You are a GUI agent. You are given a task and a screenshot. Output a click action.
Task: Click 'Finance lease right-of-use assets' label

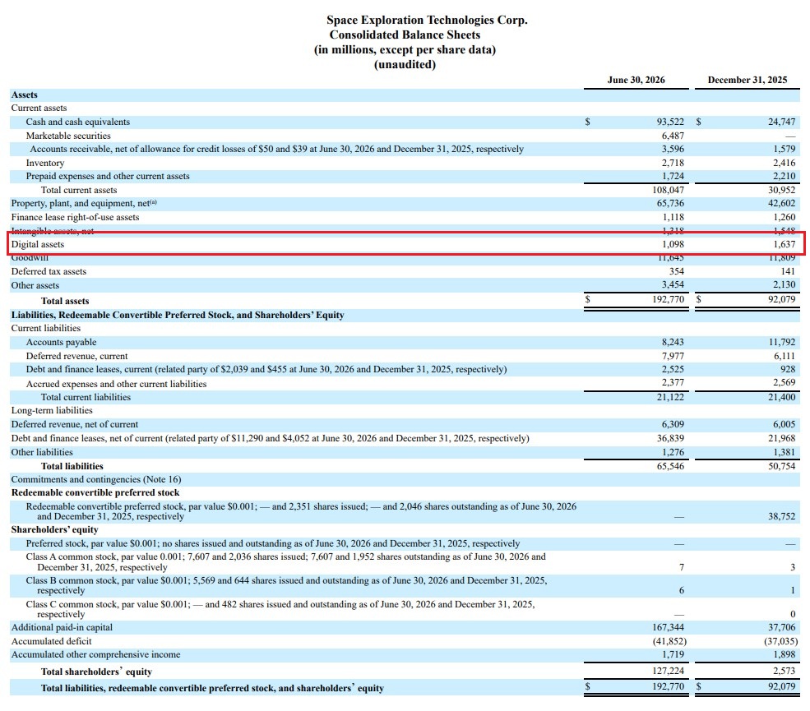(76, 217)
